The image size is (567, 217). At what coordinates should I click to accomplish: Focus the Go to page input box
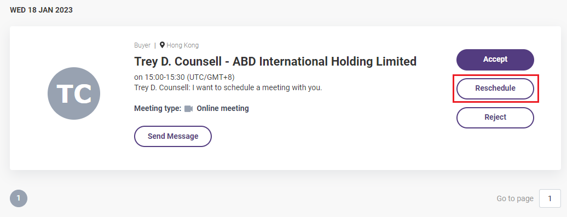[549, 198]
